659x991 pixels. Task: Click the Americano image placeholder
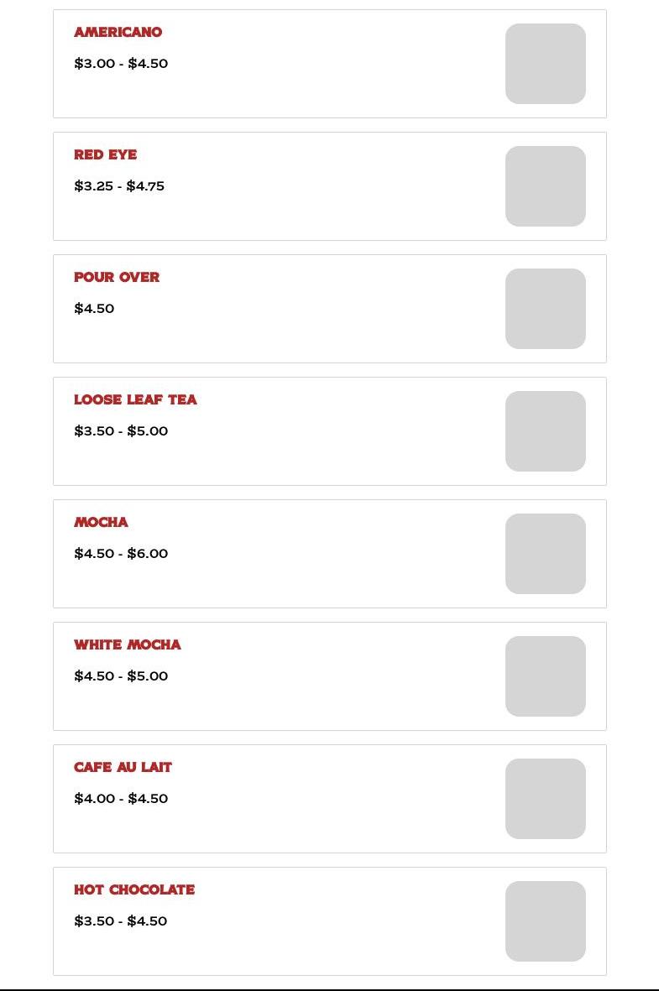click(545, 64)
